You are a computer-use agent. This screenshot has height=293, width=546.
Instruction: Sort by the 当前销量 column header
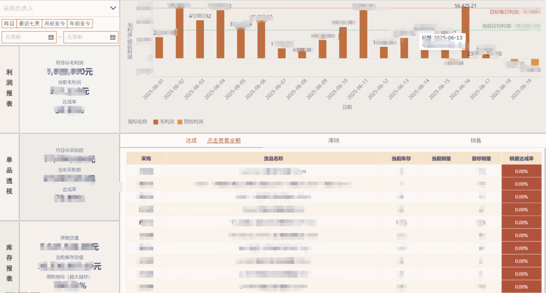click(441, 159)
